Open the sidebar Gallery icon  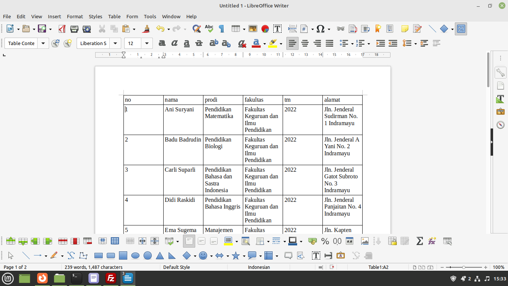click(501, 112)
